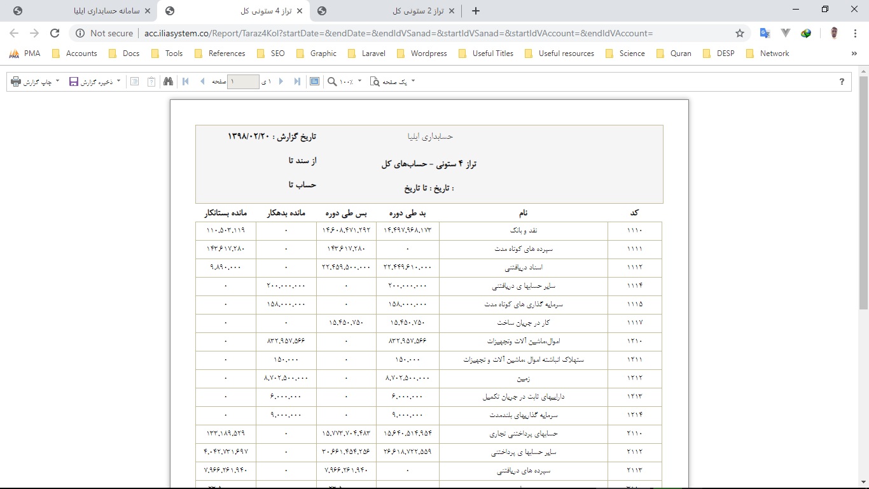
Task: Click the zoom magnifier icon in the toolbar
Action: click(331, 81)
